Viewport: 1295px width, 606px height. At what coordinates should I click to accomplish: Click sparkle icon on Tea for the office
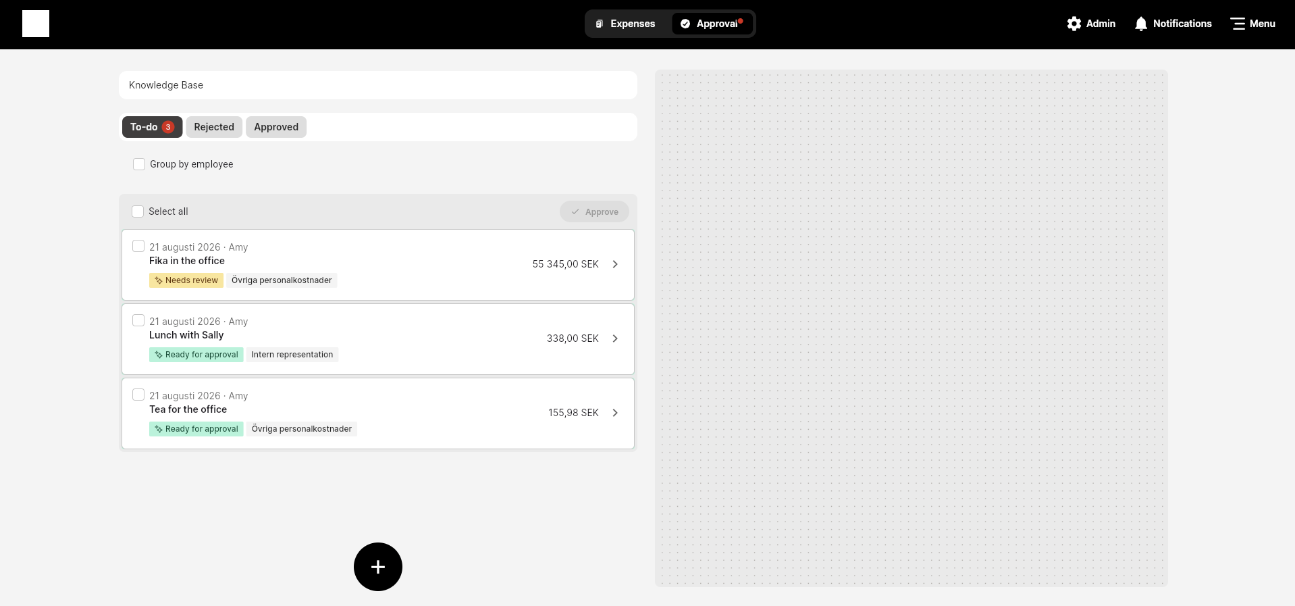pos(159,429)
